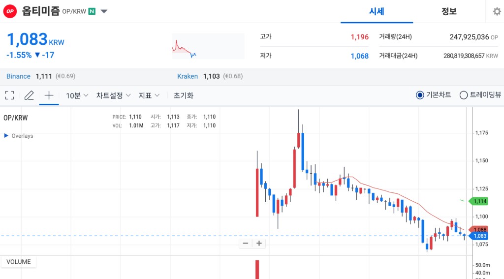Switch to the 정보 tab

pyautogui.click(x=449, y=12)
